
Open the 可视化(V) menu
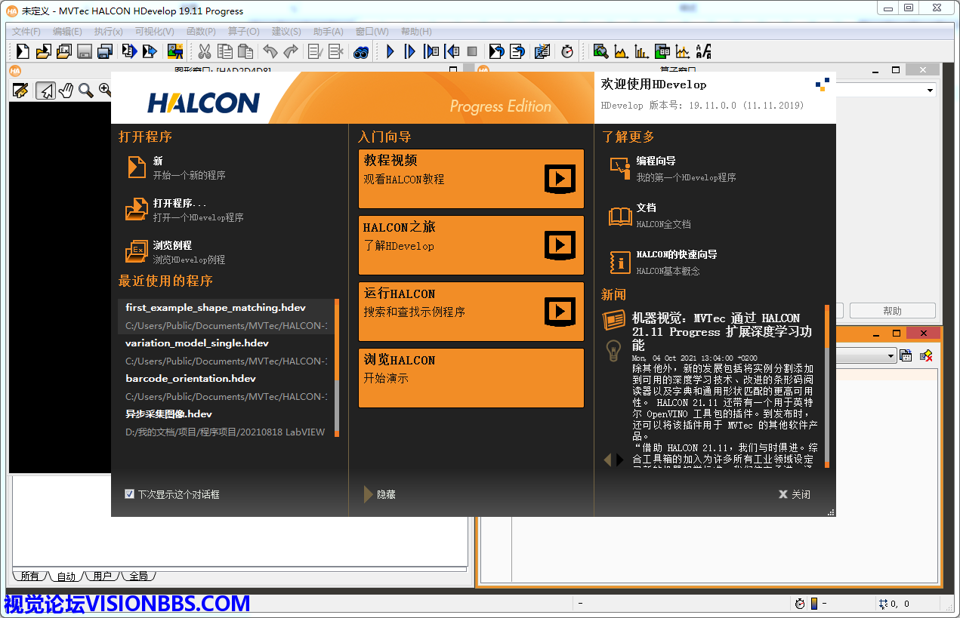coord(154,32)
